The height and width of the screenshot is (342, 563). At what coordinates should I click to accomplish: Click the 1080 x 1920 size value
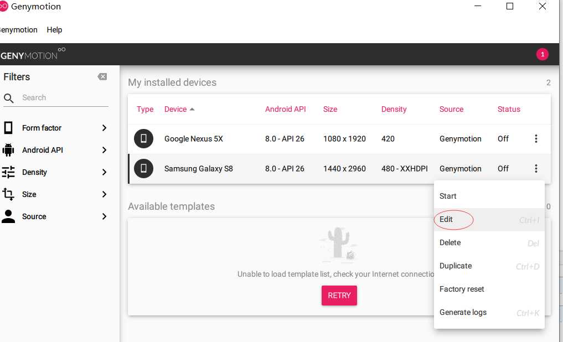pos(344,138)
